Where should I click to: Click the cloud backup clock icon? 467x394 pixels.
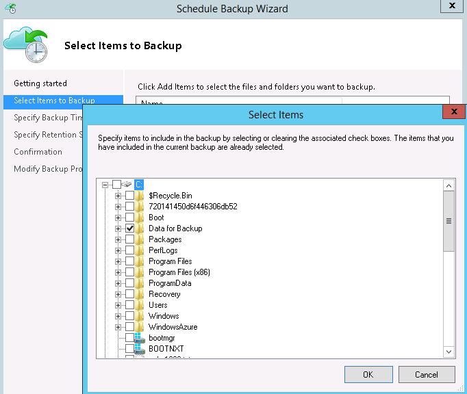pos(26,44)
